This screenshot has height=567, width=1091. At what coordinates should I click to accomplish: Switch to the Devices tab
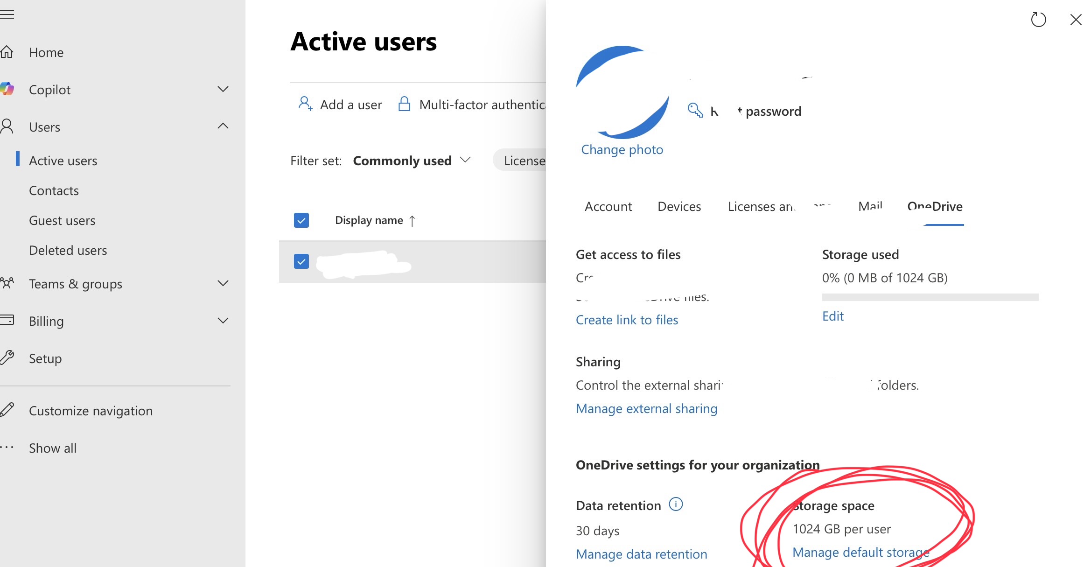click(x=679, y=207)
